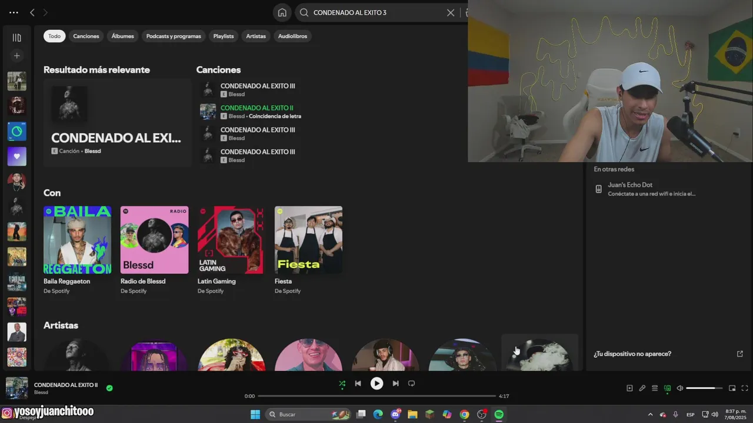This screenshot has height=423, width=753.
Task: Toggle shuffle in the player bar
Action: tap(342, 384)
